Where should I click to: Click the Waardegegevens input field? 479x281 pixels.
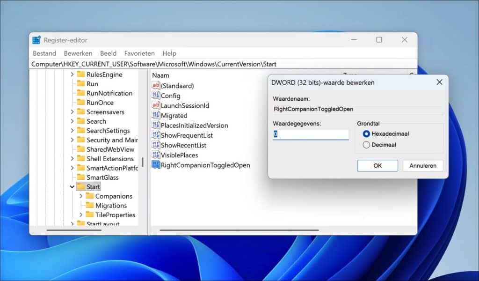point(311,134)
